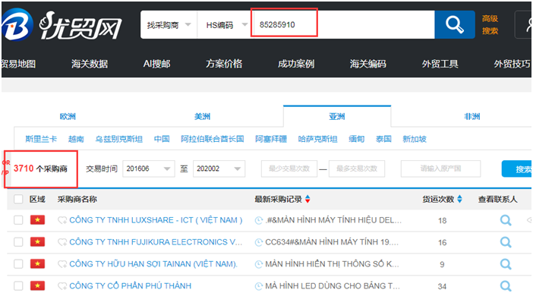Open 外贸技巧 in navigation bar
The image size is (533, 293).
click(x=512, y=64)
